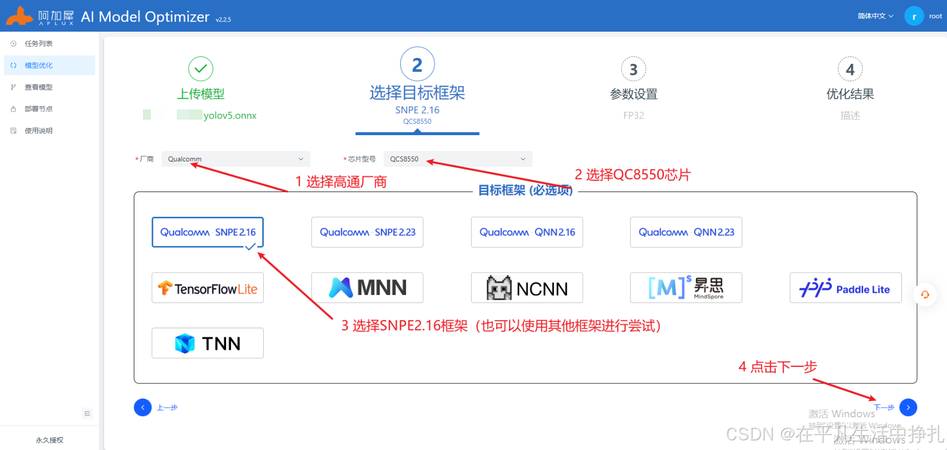Collapse the sidebar with the fold icon
The image size is (947, 450).
[87, 413]
